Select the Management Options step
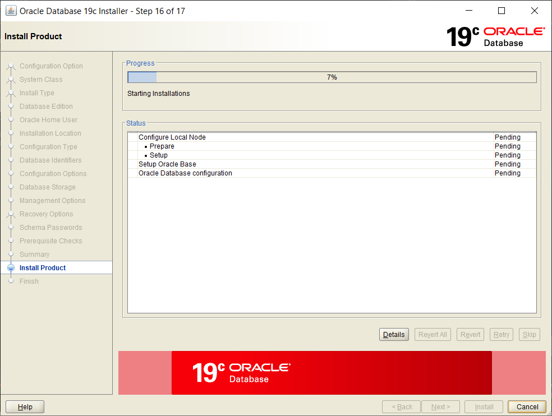The image size is (552, 416). point(53,201)
